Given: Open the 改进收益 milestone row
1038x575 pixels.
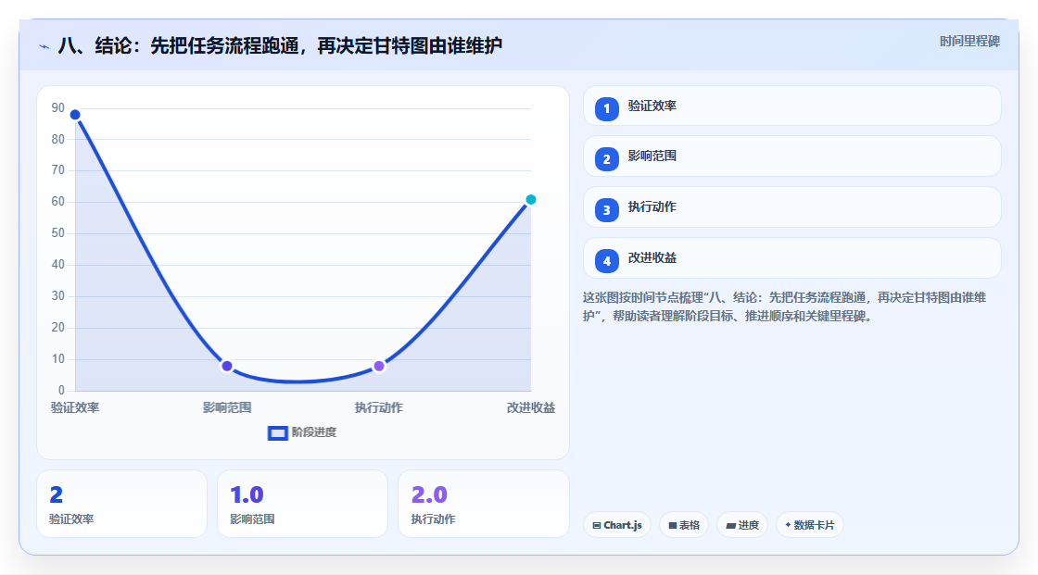Looking at the screenshot, I should (x=791, y=258).
